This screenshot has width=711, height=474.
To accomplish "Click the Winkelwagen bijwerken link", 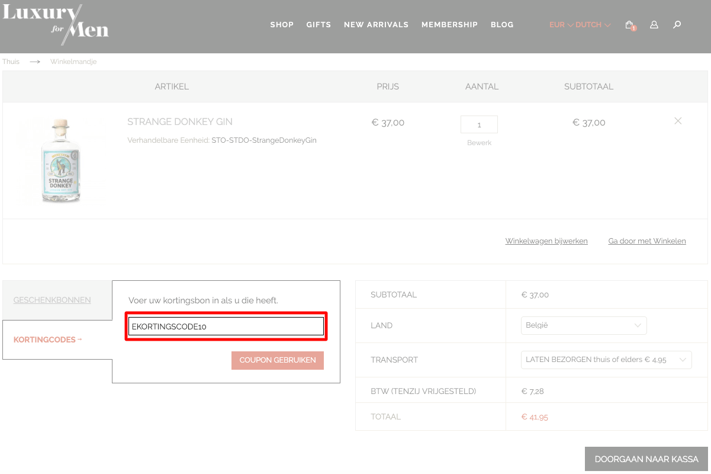I will 546,241.
